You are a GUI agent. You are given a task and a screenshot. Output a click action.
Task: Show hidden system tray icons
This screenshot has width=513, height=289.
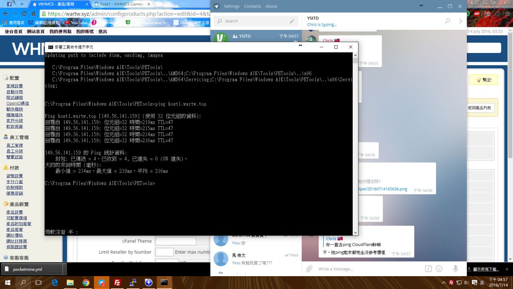tap(444, 283)
